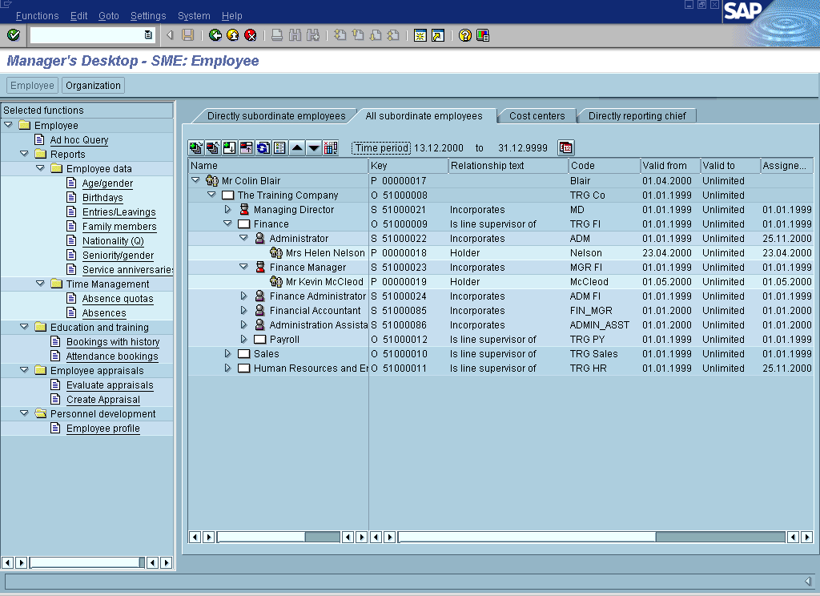Viewport: 820px width, 596px height.
Task: Open the command field history dropdown
Action: (148, 35)
